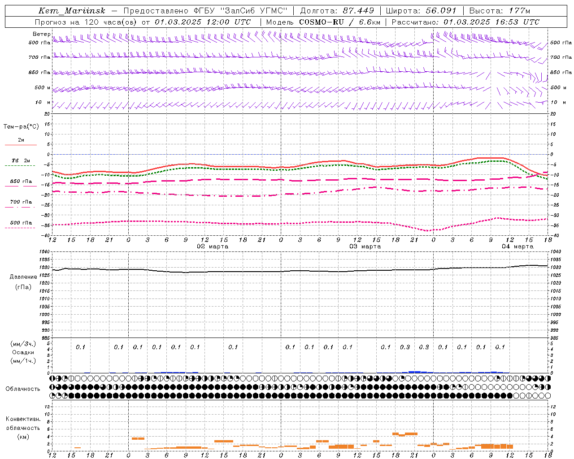574x459 pixels.
Task: Select forecast start time 01.03.2025 12:00 UTC
Action: (203, 22)
